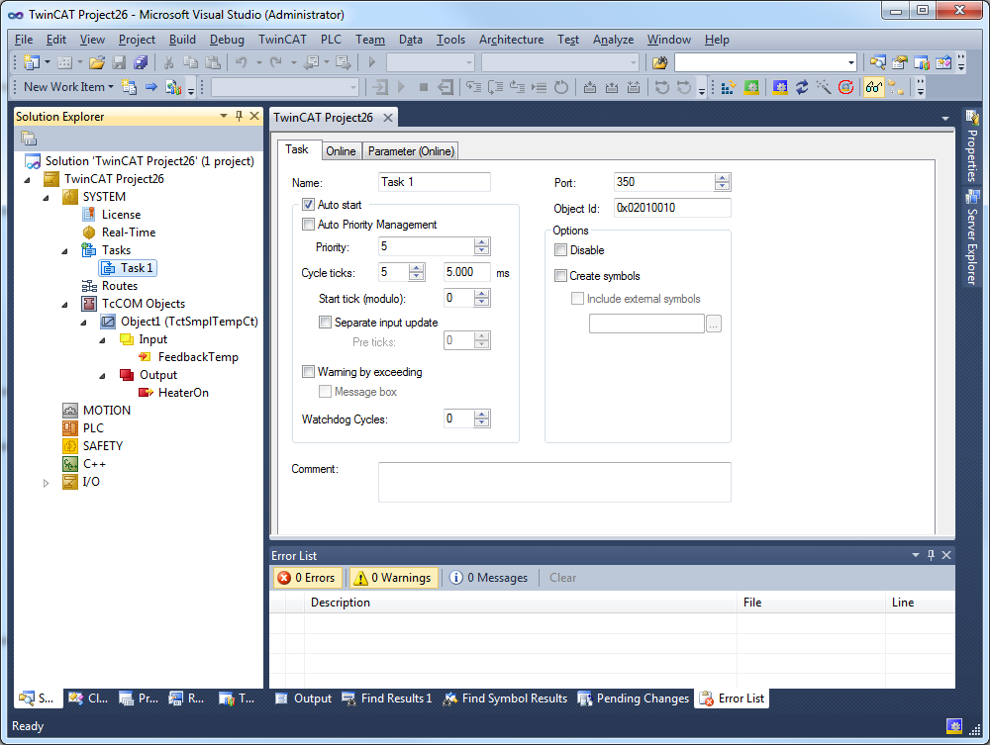Image resolution: width=990 pixels, height=745 pixels.
Task: Switch to the Online tab
Action: point(341,150)
